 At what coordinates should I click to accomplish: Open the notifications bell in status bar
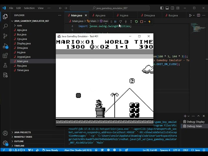[x=204, y=150]
